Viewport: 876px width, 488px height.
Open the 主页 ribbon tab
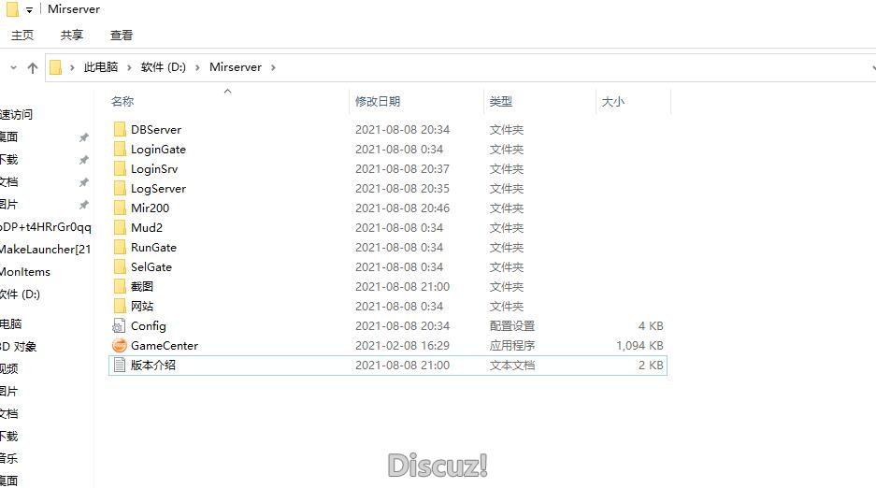coord(22,36)
